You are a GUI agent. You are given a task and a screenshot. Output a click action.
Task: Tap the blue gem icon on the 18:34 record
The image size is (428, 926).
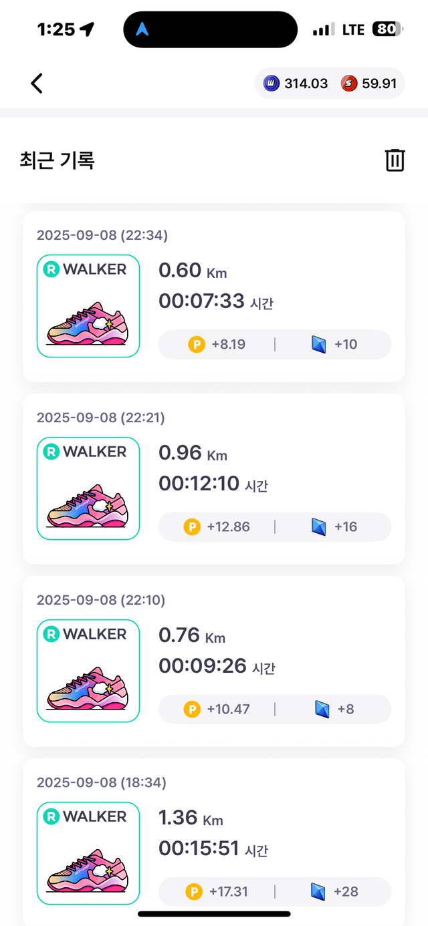click(318, 891)
